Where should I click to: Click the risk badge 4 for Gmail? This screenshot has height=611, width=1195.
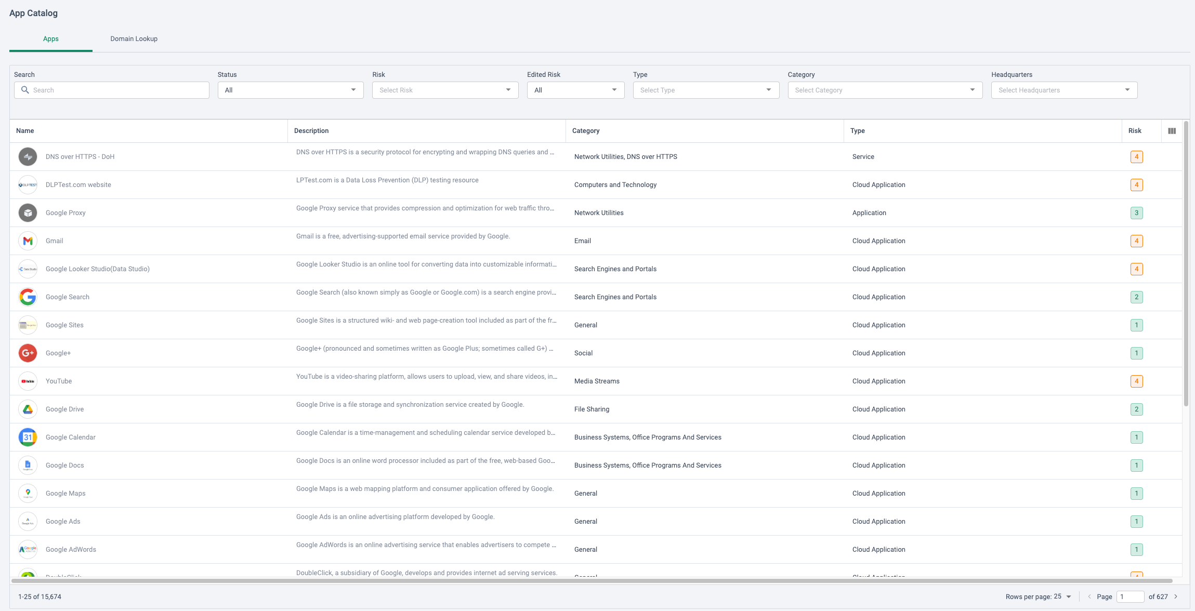[x=1137, y=241]
